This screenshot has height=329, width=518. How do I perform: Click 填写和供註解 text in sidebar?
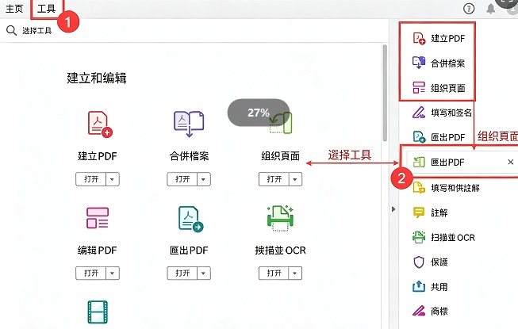click(455, 188)
